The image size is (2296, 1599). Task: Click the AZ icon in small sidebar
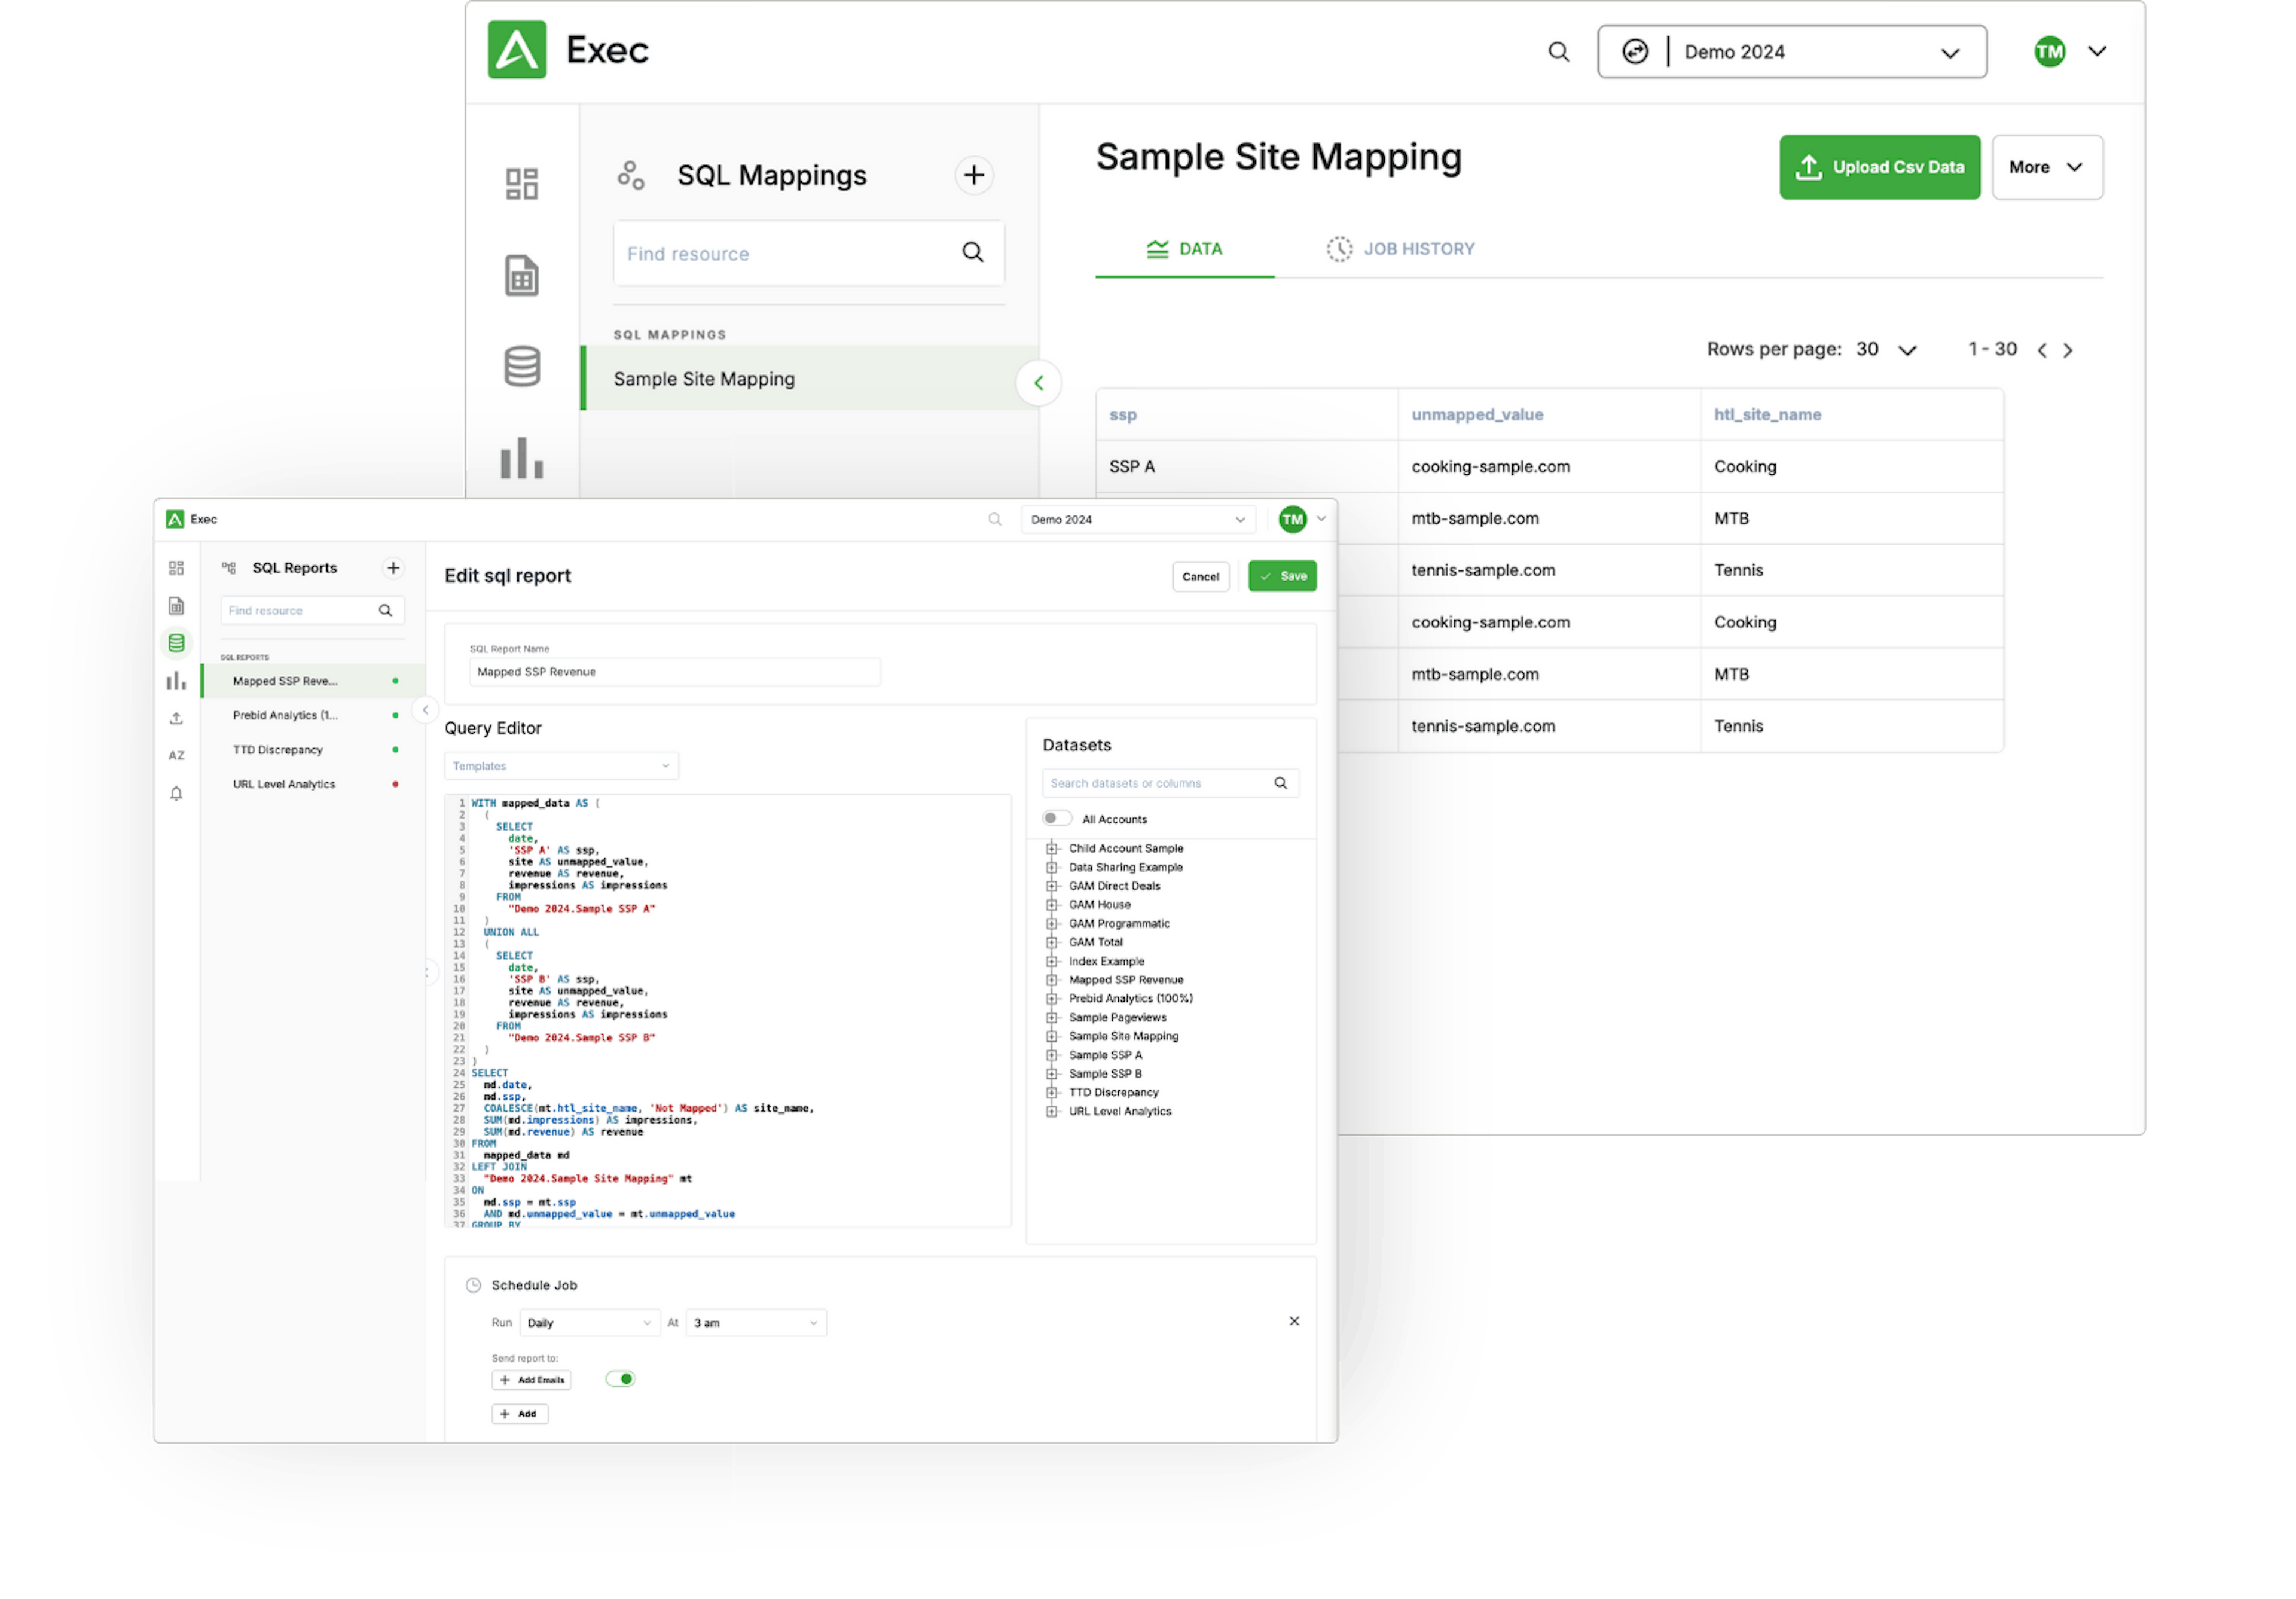tap(176, 756)
